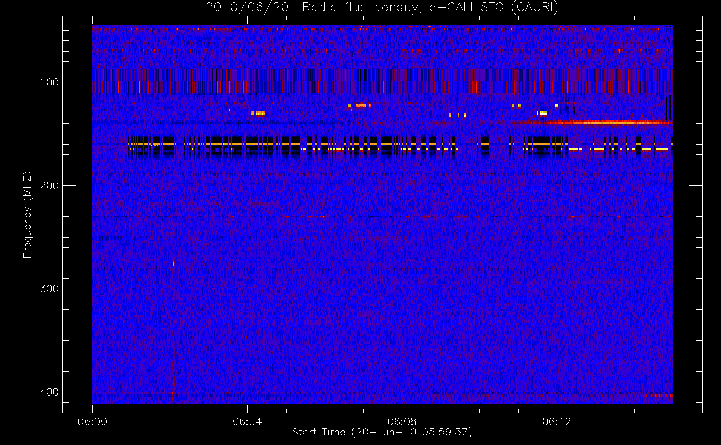Click the 06:12 time tick label
This screenshot has height=445, width=721.
click(557, 421)
